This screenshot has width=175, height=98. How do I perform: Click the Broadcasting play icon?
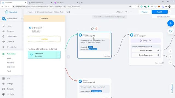click(4, 47)
